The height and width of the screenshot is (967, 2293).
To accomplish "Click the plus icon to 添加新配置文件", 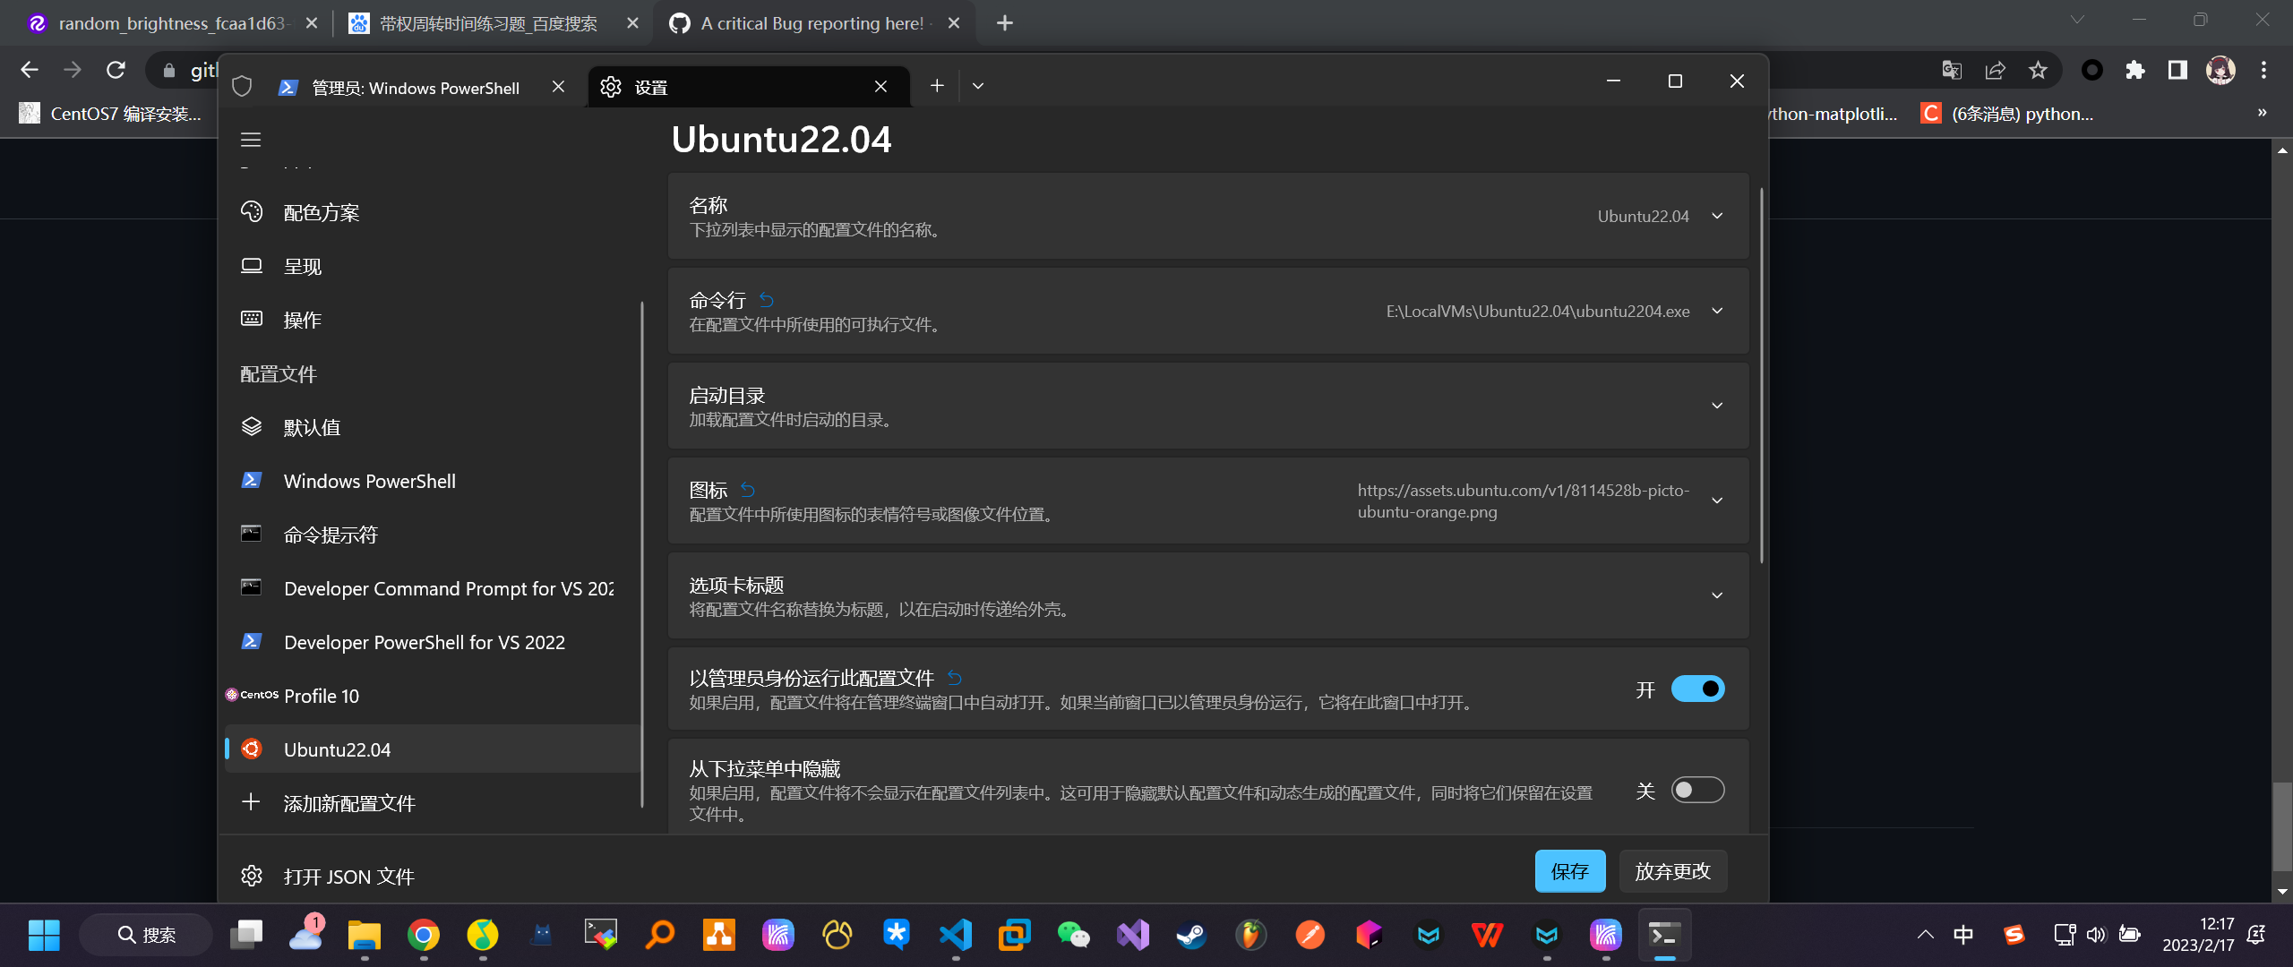I will [251, 802].
